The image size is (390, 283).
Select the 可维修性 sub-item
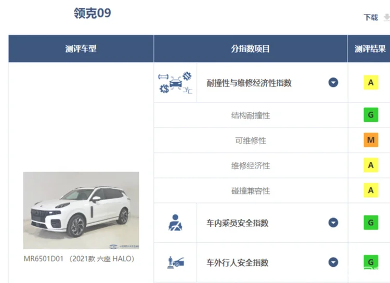coord(251,140)
